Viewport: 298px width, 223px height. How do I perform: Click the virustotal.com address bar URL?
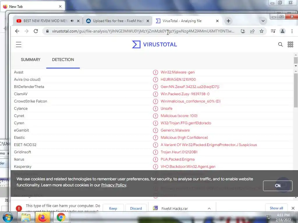point(143,31)
